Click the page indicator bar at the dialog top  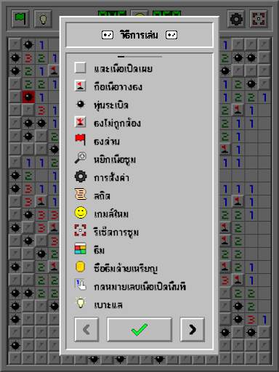(x=139, y=57)
